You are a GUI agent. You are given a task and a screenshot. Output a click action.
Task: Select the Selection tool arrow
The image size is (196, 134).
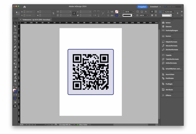[x=15, y=23]
